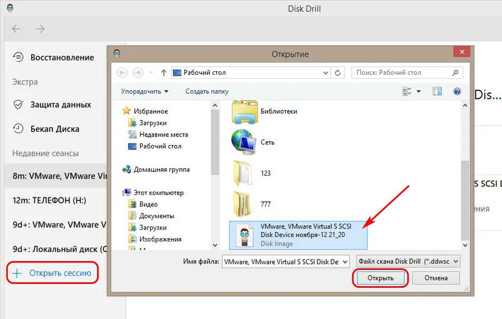The image size is (502, 319).
Task: Click the Disk Drill app logo in title bar
Action: pos(10,8)
